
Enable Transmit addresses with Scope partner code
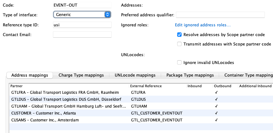point(179,44)
